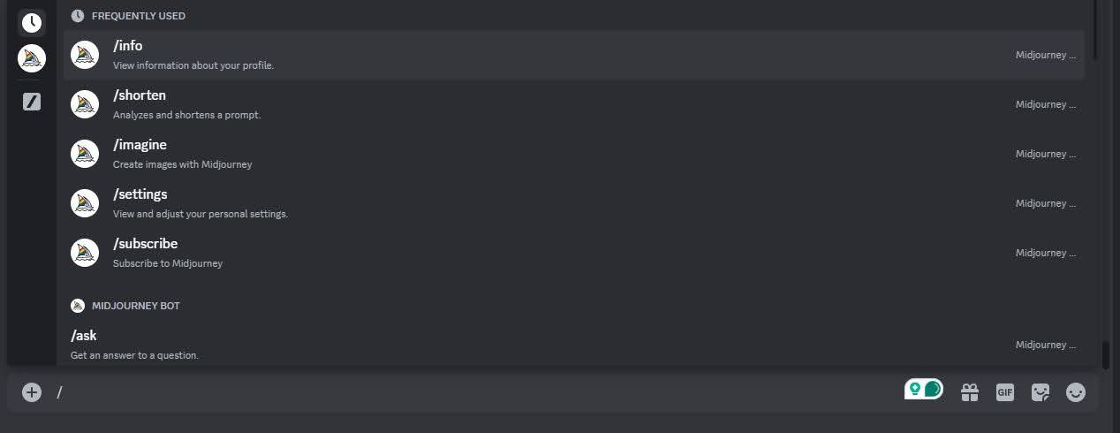Image resolution: width=1120 pixels, height=433 pixels.
Task: Choose the /ask command
Action: (574, 345)
